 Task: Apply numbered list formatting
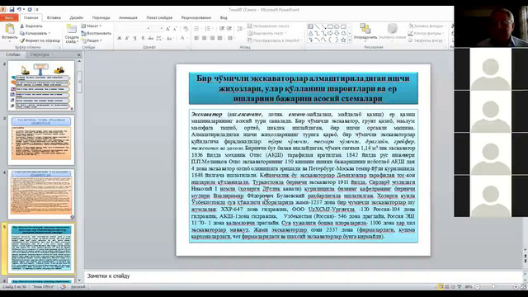point(208,29)
